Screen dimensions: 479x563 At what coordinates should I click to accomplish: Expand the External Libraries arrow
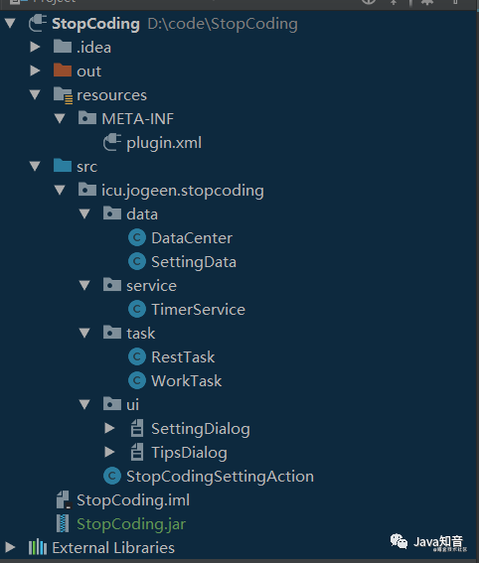(10, 547)
